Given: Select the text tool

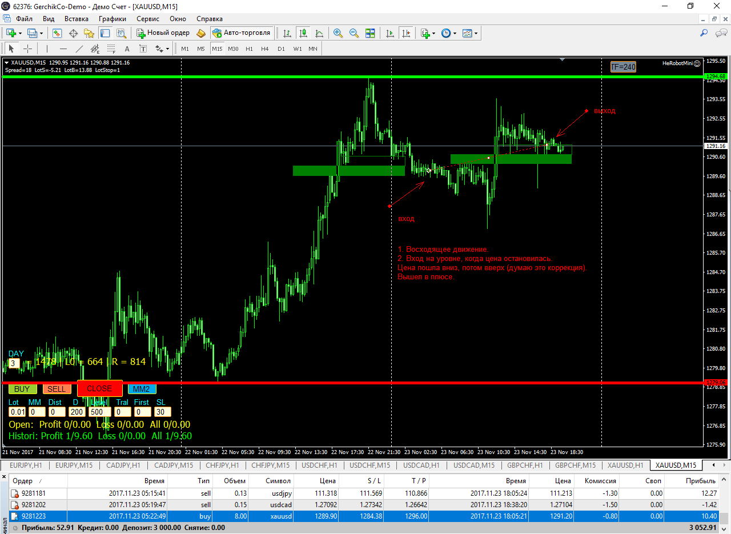Looking at the screenshot, I should pyautogui.click(x=127, y=49).
